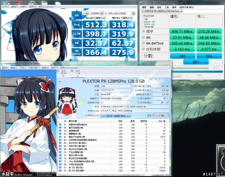Toggle the 4K-64Thrd test checkbox
The width and height of the screenshot is (225, 177).
click(x=144, y=43)
